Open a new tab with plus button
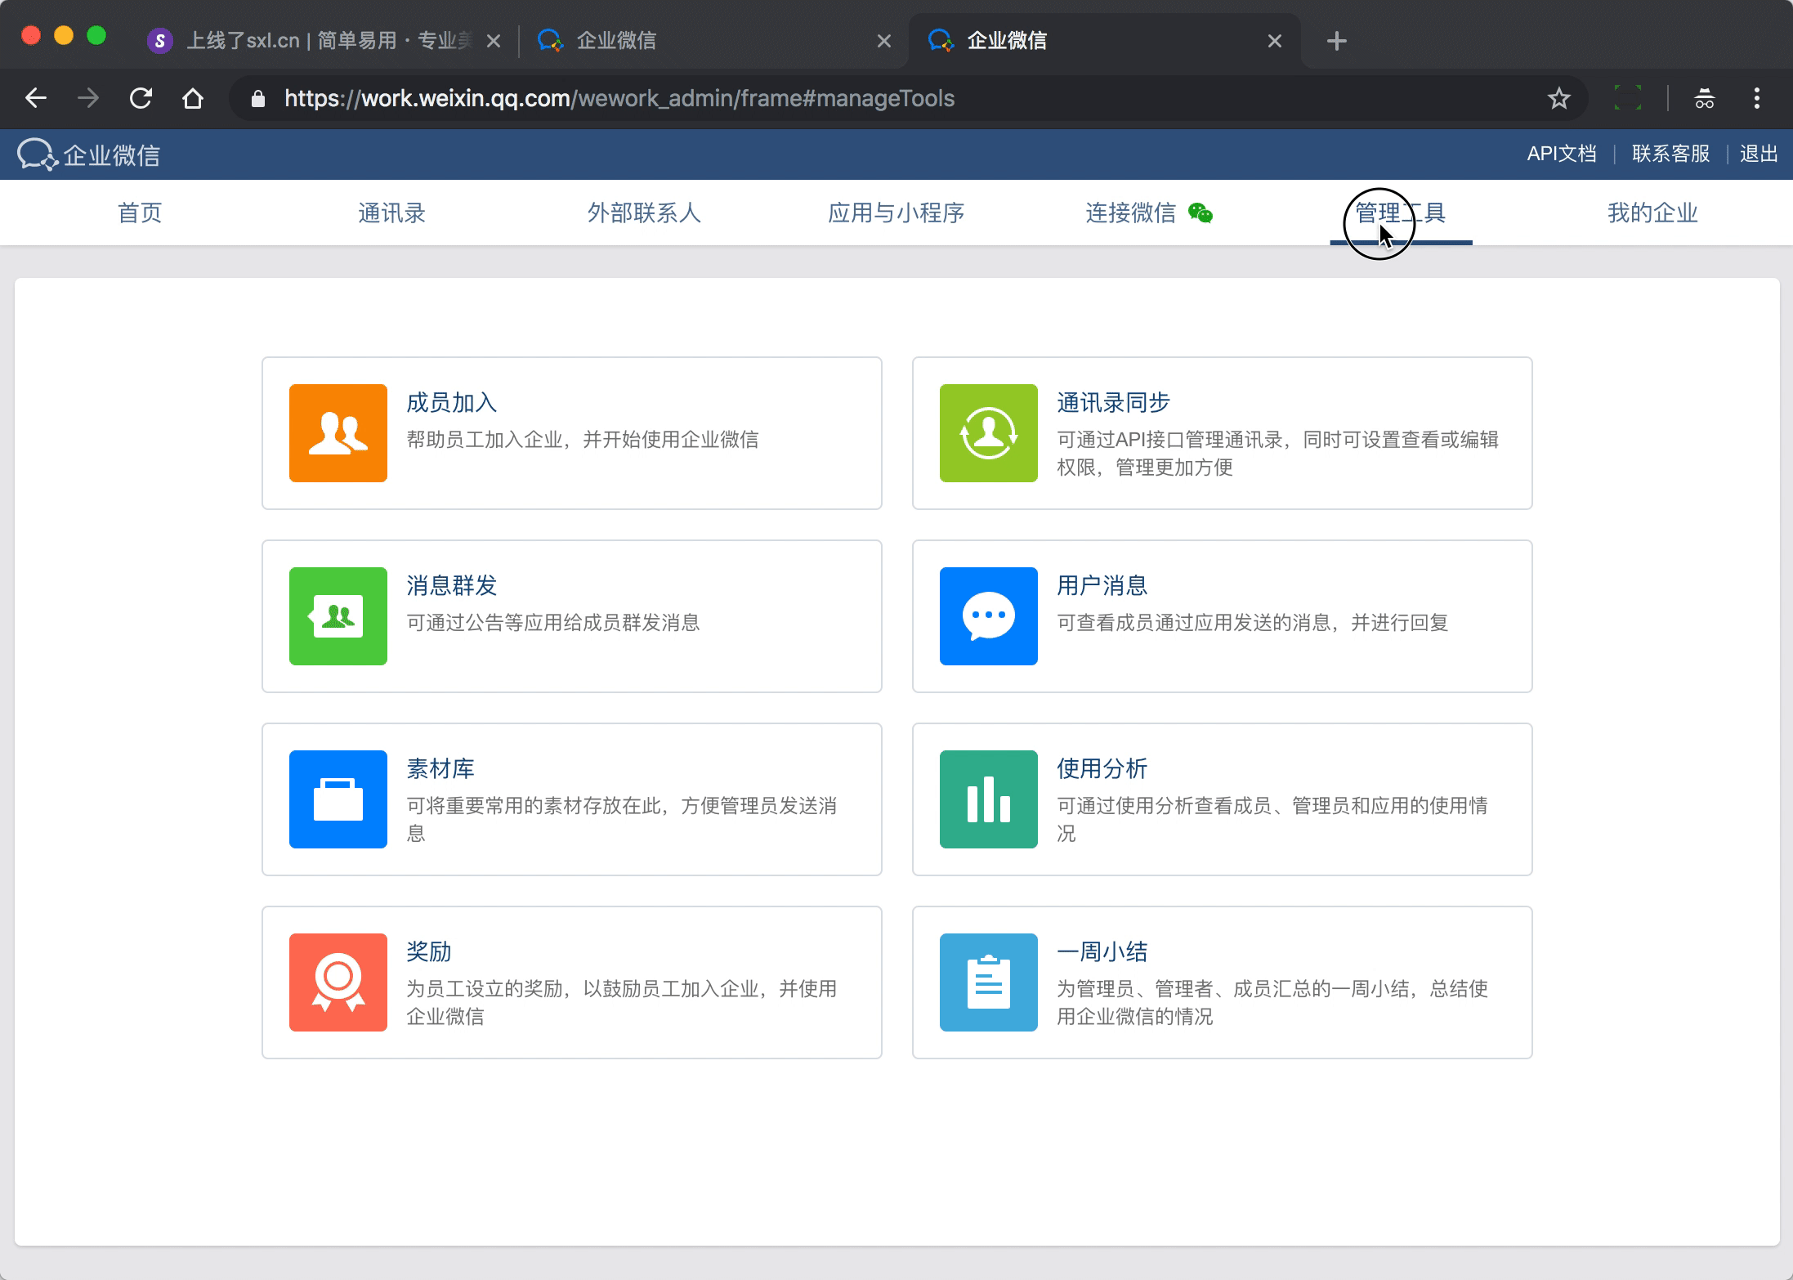 click(1337, 41)
